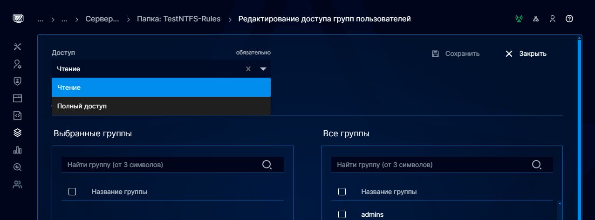The image size is (595, 220).
Task: Check the admins group checkbox
Action: click(342, 214)
